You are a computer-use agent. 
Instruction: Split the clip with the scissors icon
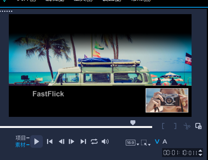tap(187, 126)
